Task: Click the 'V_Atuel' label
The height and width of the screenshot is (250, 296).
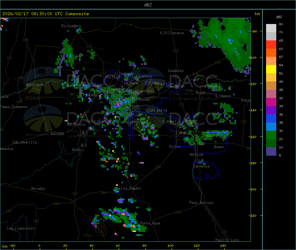Action: coord(169,122)
